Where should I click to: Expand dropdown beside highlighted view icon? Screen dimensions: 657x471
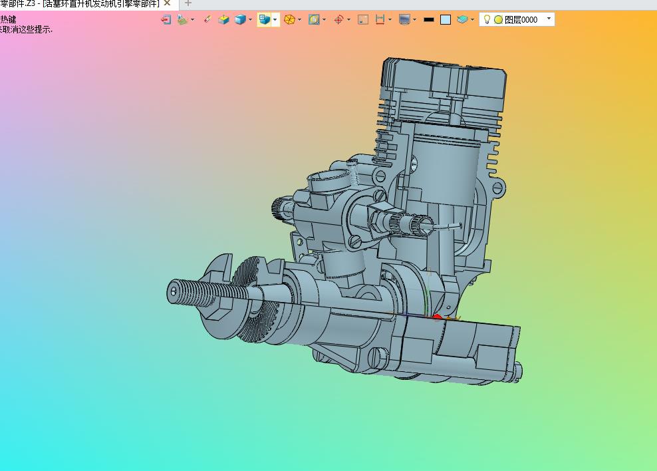tap(275, 20)
